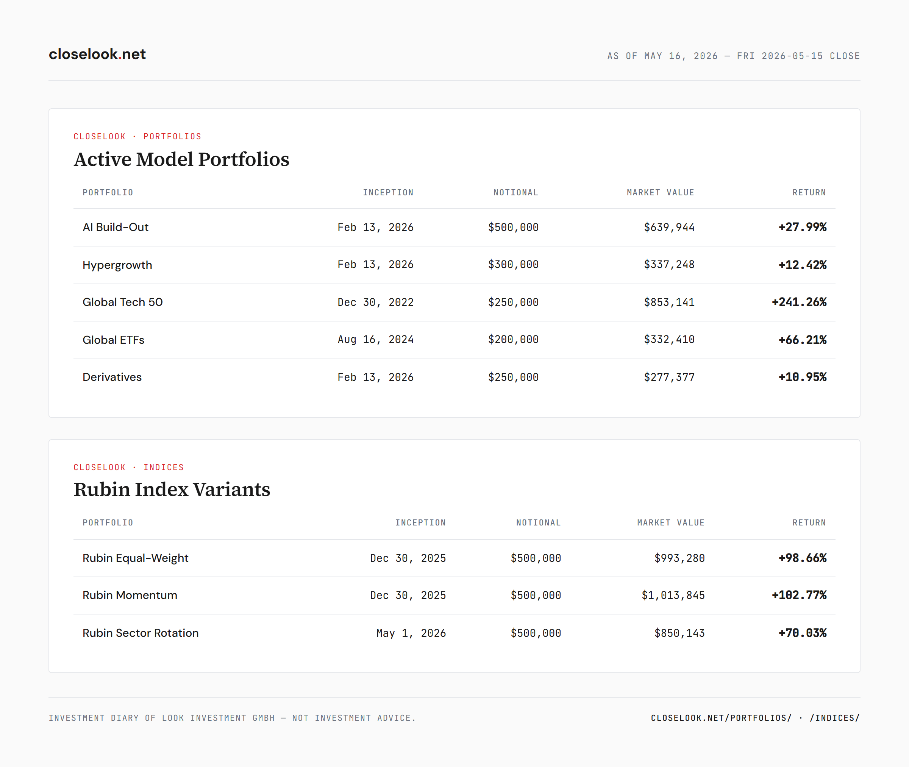This screenshot has width=909, height=767.
Task: Open the CLOSELOOK.NET/PORTFOLIOS/ footer link
Action: 721,718
